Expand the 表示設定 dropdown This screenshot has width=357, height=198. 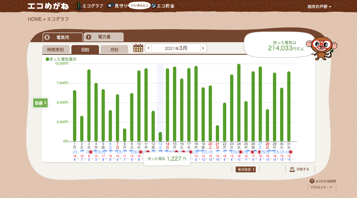coord(246,169)
